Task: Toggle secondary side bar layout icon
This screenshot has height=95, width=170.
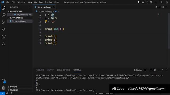Action: tap(147, 2)
